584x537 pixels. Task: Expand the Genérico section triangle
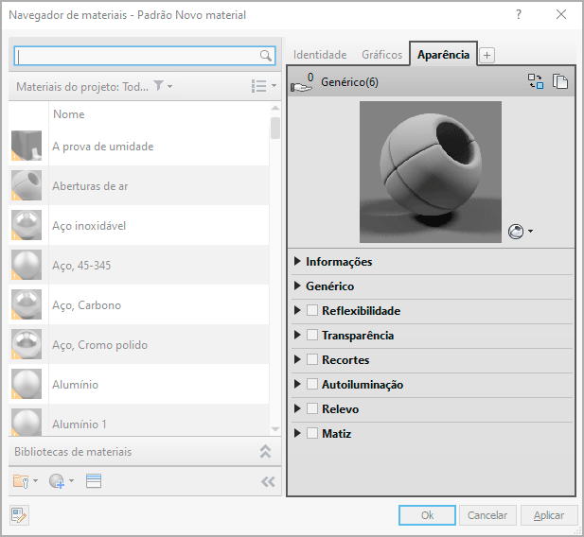[297, 286]
